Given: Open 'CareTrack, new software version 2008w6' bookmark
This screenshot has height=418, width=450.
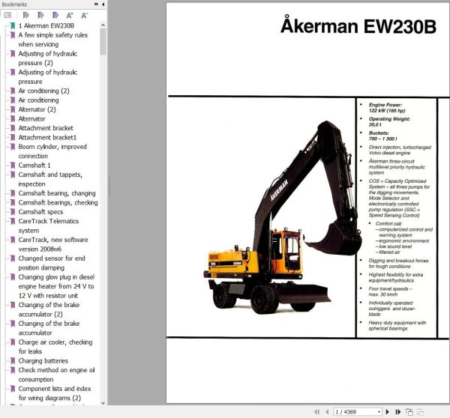Looking at the screenshot, I should [x=53, y=244].
